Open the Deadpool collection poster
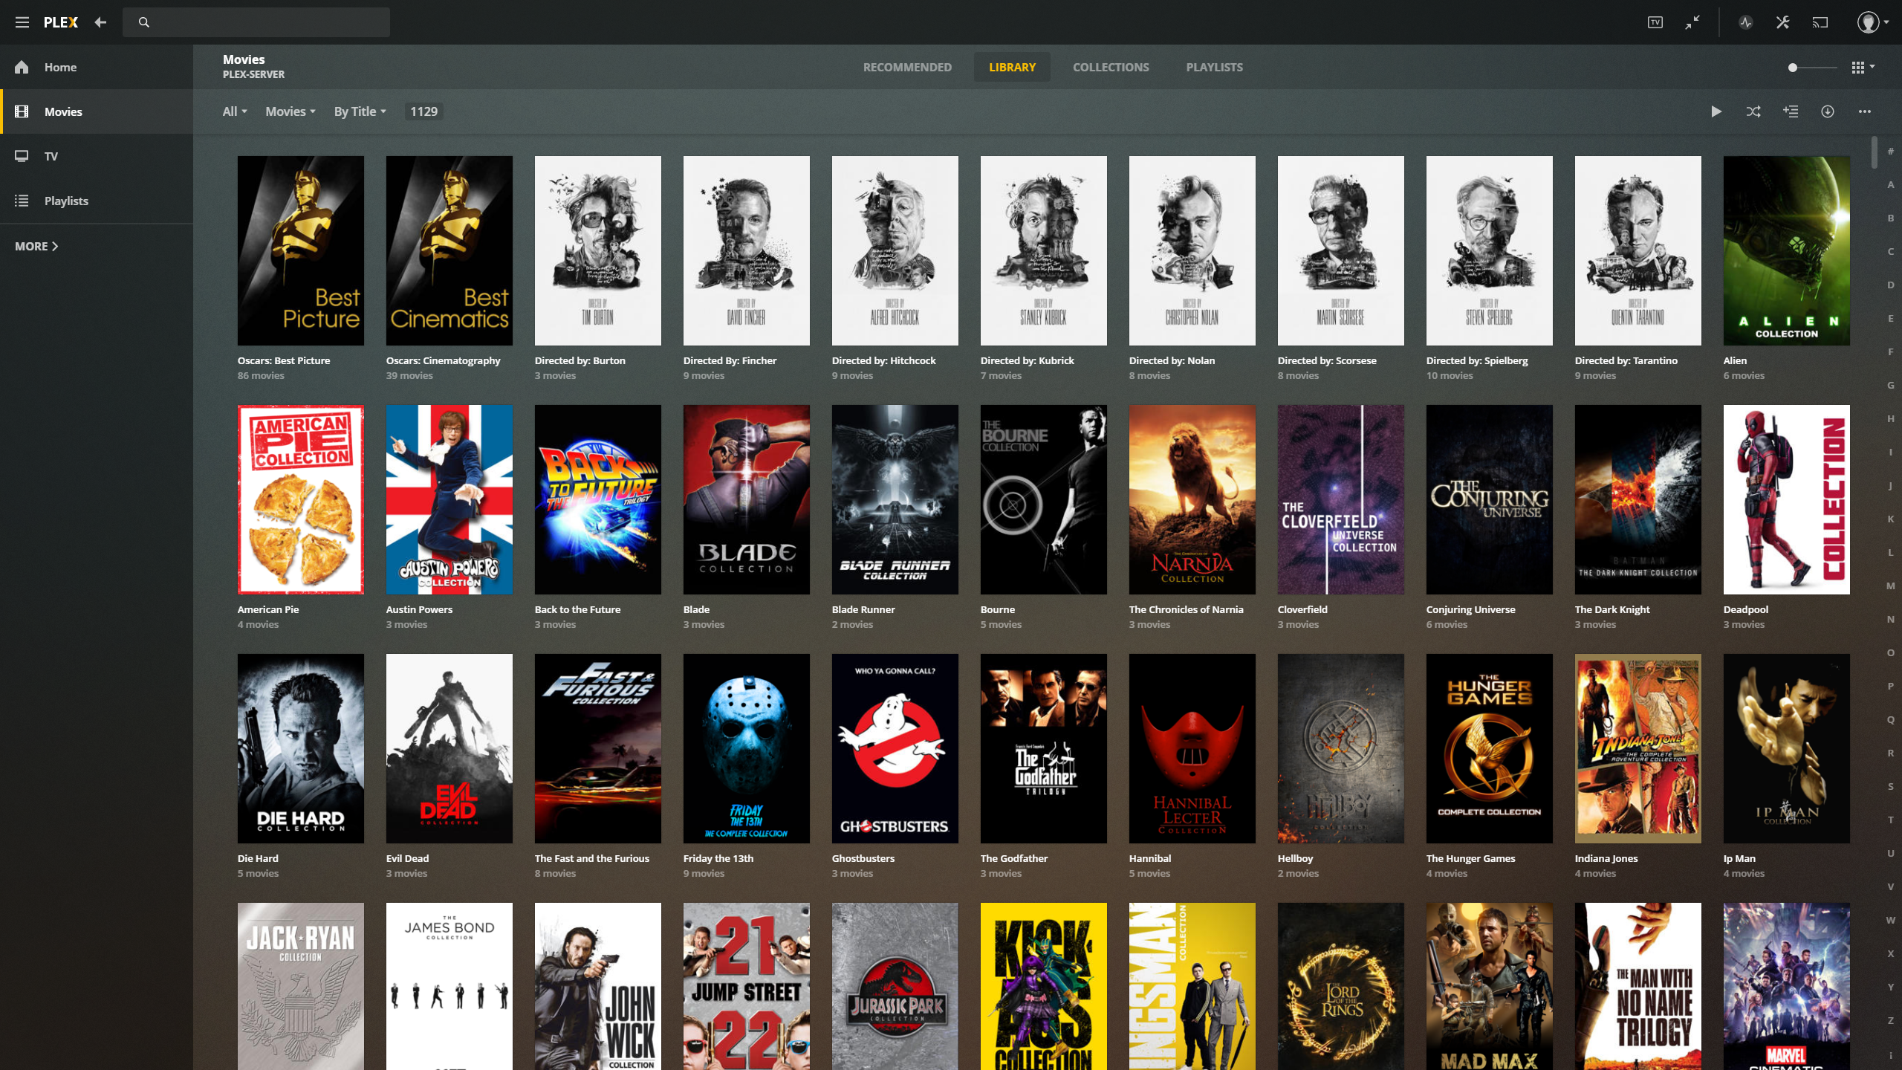 (x=1787, y=499)
